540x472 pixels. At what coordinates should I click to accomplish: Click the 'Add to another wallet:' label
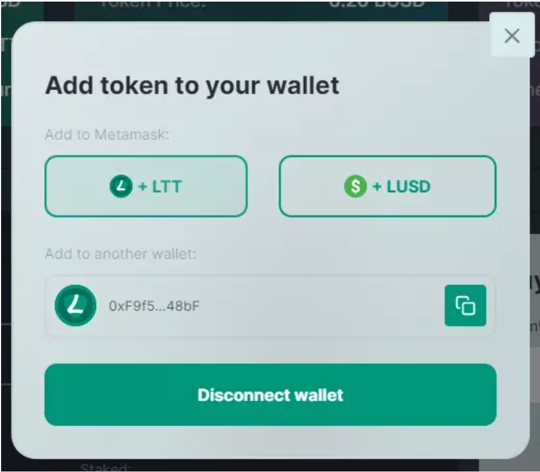pyautogui.click(x=120, y=254)
